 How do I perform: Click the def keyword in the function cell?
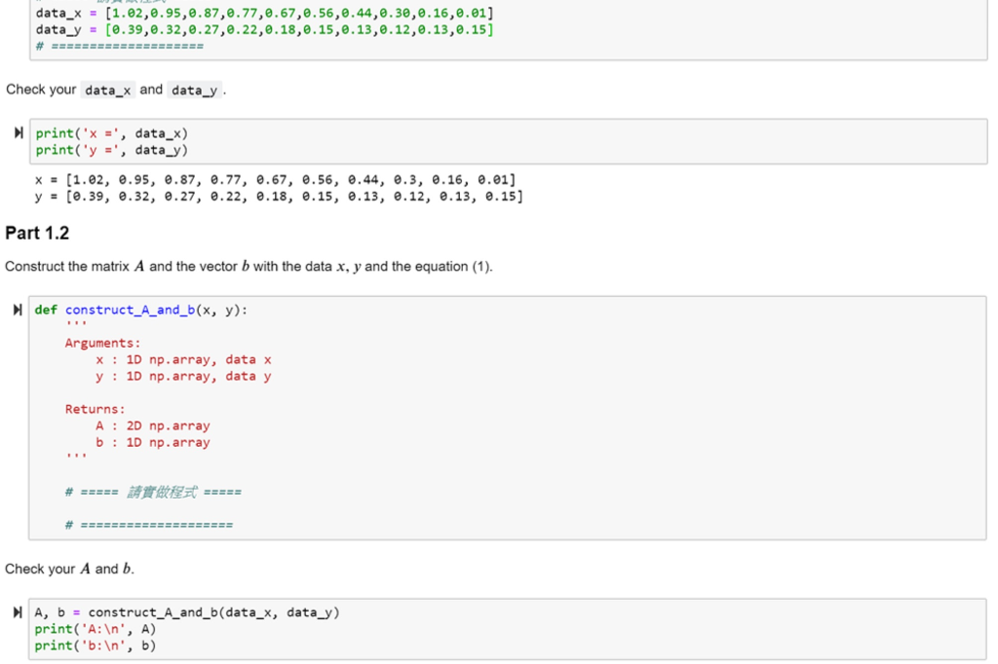click(44, 310)
